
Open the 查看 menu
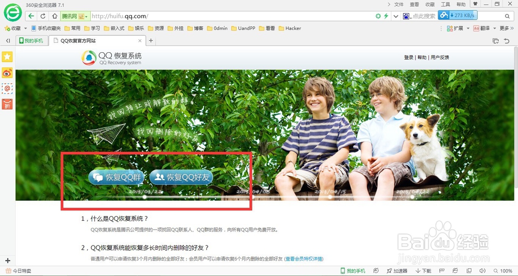tap(414, 4)
